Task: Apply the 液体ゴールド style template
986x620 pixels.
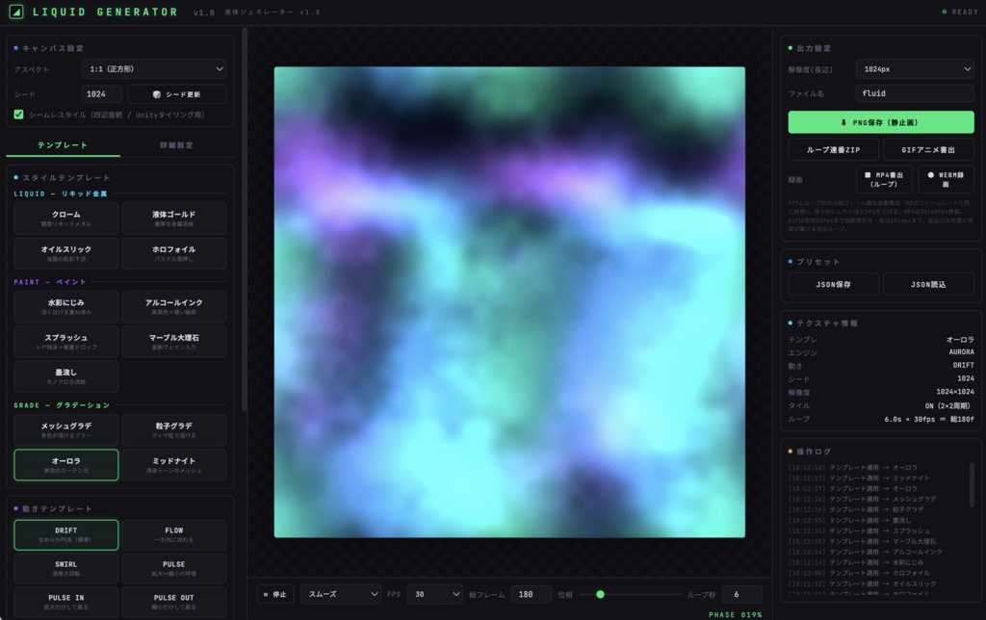Action: click(173, 219)
